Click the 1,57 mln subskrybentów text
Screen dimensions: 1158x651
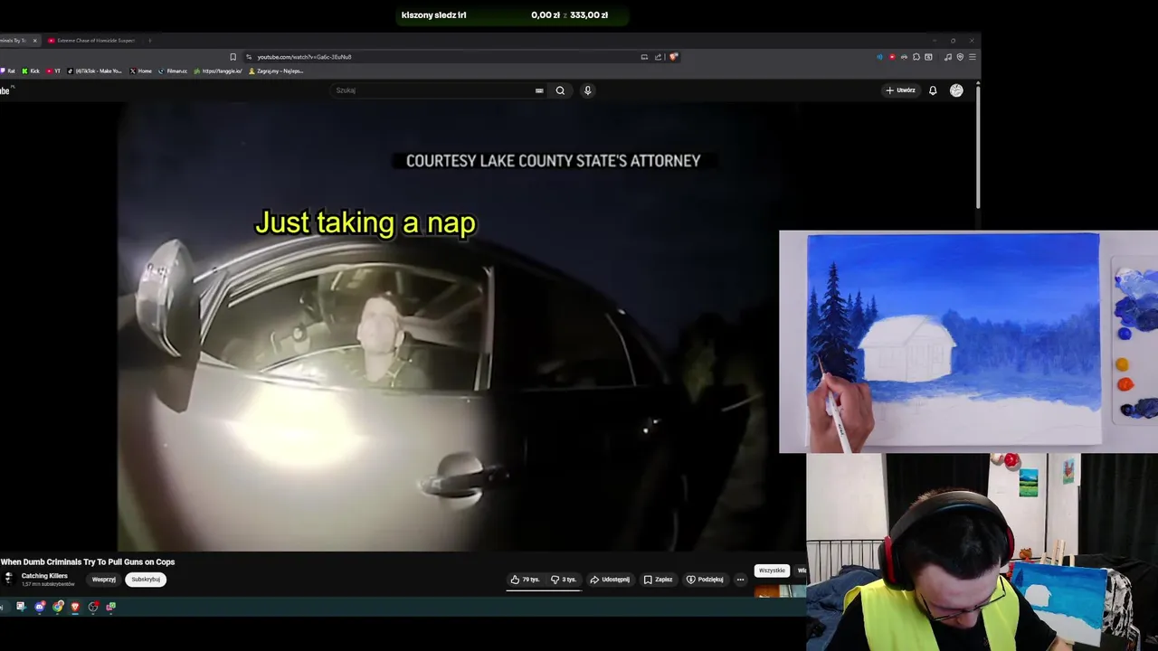click(x=48, y=584)
